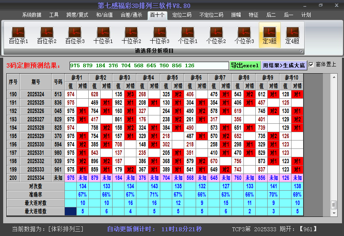Click the 百位杀1 icon
This screenshot has width=344, height=236.
pos(18,35)
